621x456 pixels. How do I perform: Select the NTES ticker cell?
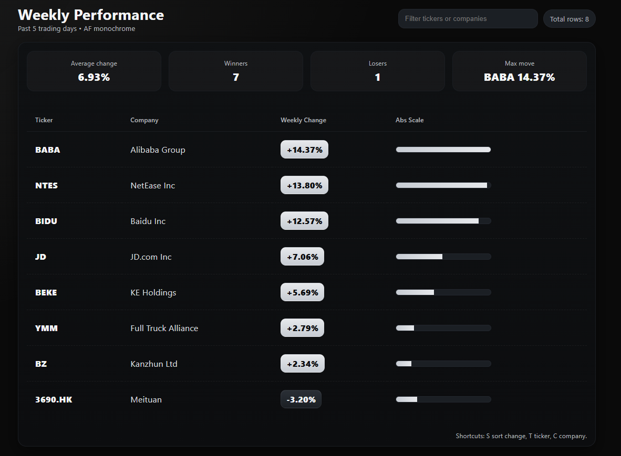(x=46, y=185)
